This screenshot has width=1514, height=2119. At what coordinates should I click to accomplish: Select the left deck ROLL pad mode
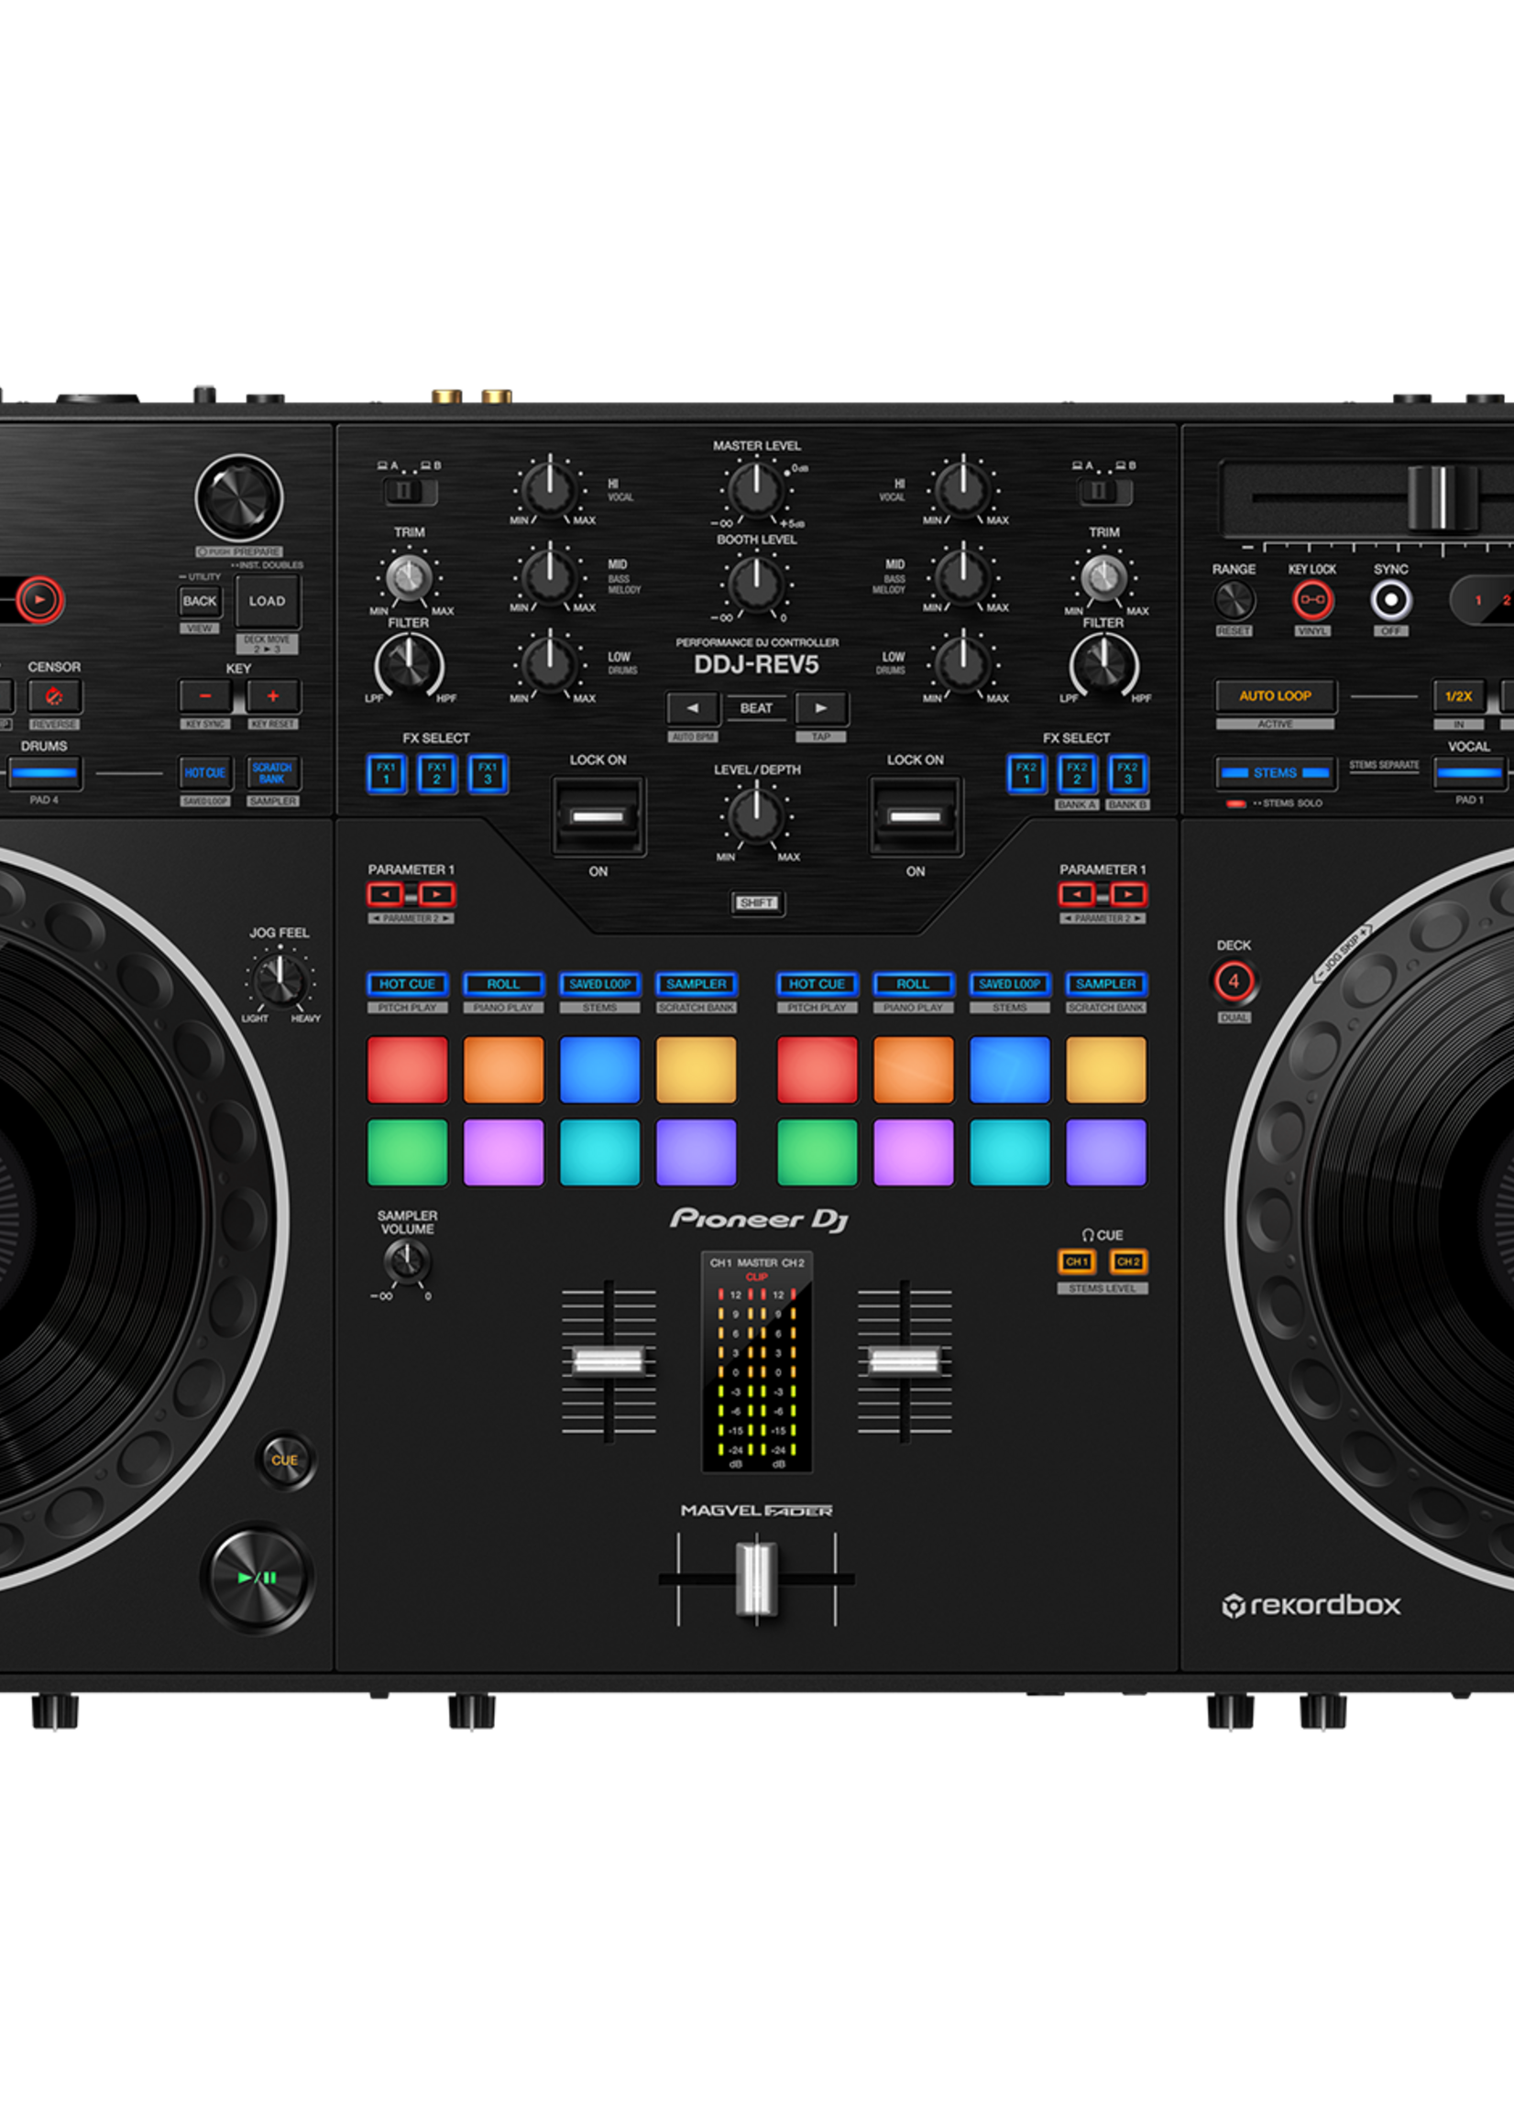coord(503,984)
